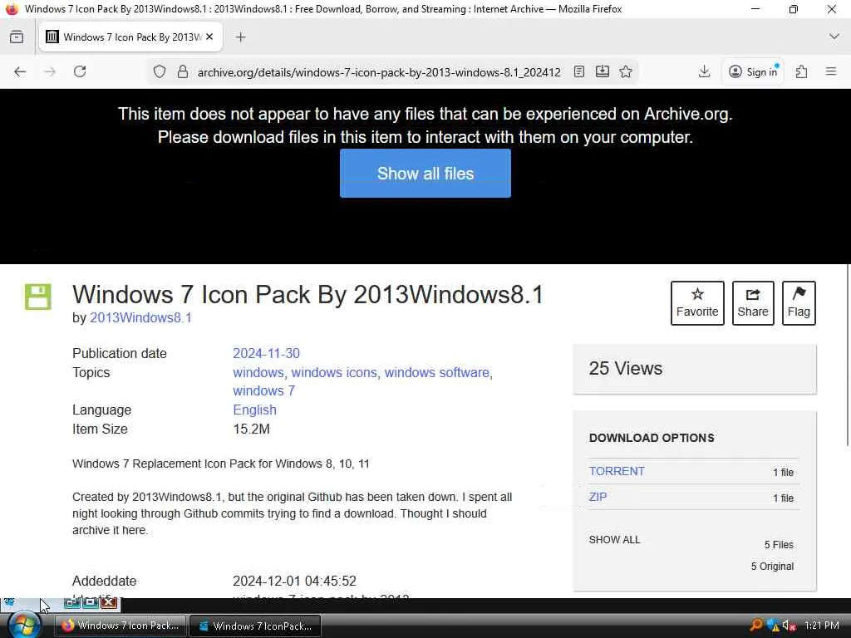
Task: Switch to Firefox taskbar button
Action: coord(121,626)
